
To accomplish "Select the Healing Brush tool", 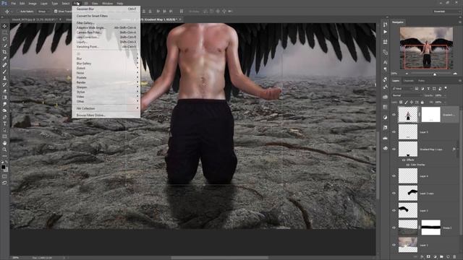I will point(4,65).
